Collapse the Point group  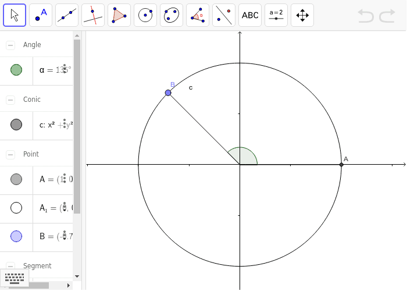coord(10,155)
